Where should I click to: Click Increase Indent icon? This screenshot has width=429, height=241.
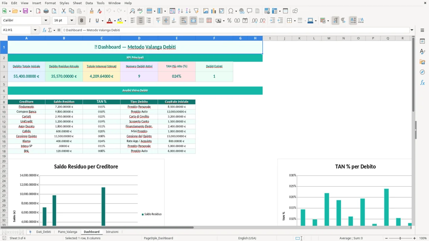click(272, 21)
